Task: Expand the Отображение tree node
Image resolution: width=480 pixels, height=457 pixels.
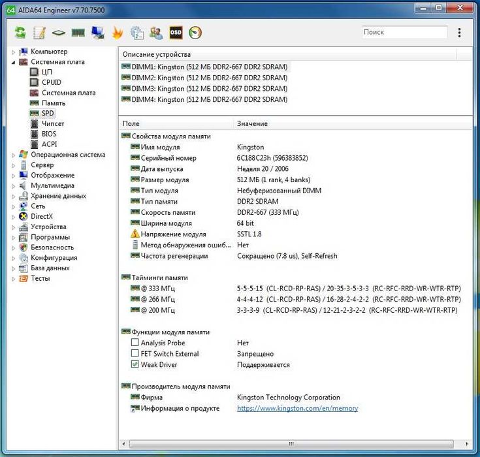Action: pyautogui.click(x=13, y=176)
